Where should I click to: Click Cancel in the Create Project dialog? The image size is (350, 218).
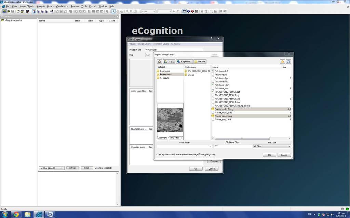coord(212,169)
